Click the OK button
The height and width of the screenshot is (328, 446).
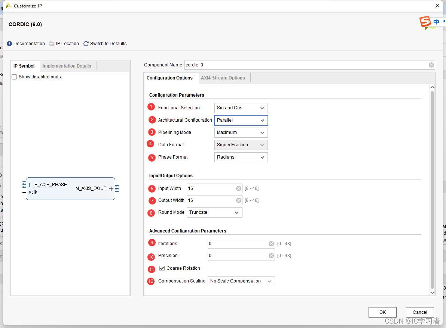[382, 312]
